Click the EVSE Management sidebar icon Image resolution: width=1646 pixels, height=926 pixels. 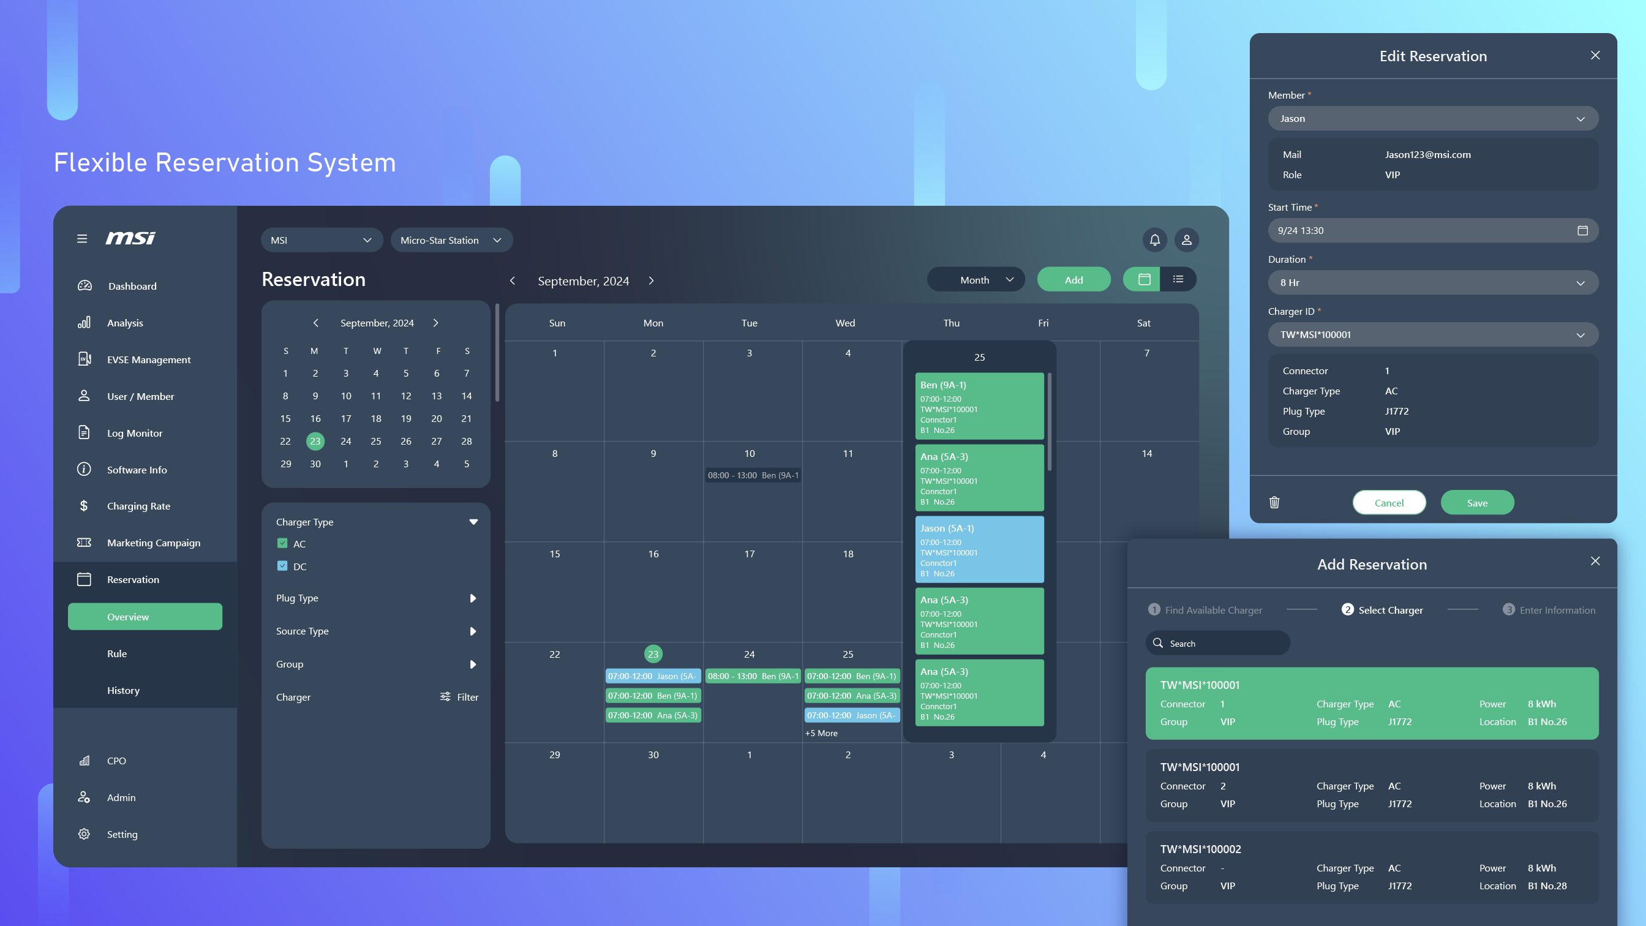coord(84,358)
